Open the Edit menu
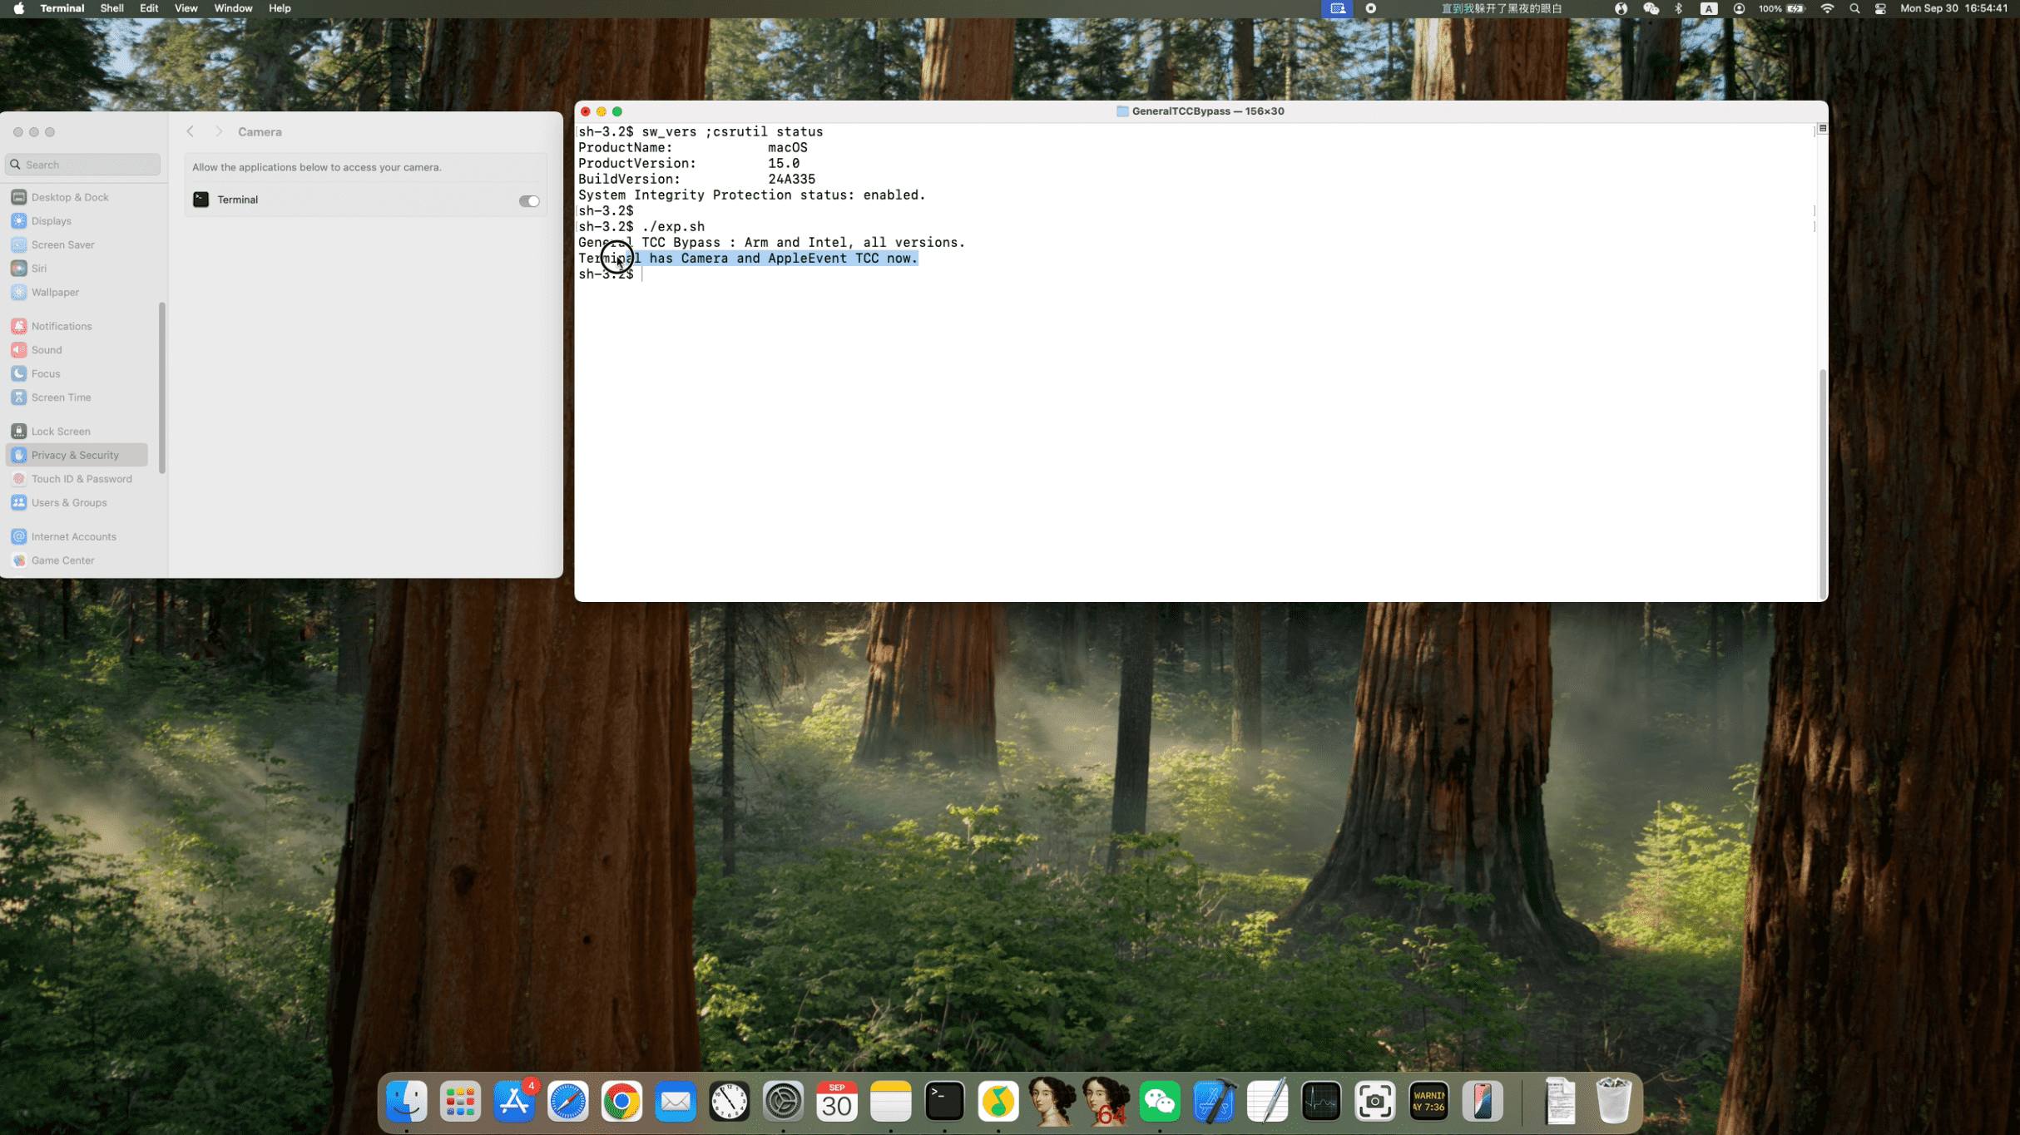The image size is (2020, 1135). pyautogui.click(x=149, y=8)
